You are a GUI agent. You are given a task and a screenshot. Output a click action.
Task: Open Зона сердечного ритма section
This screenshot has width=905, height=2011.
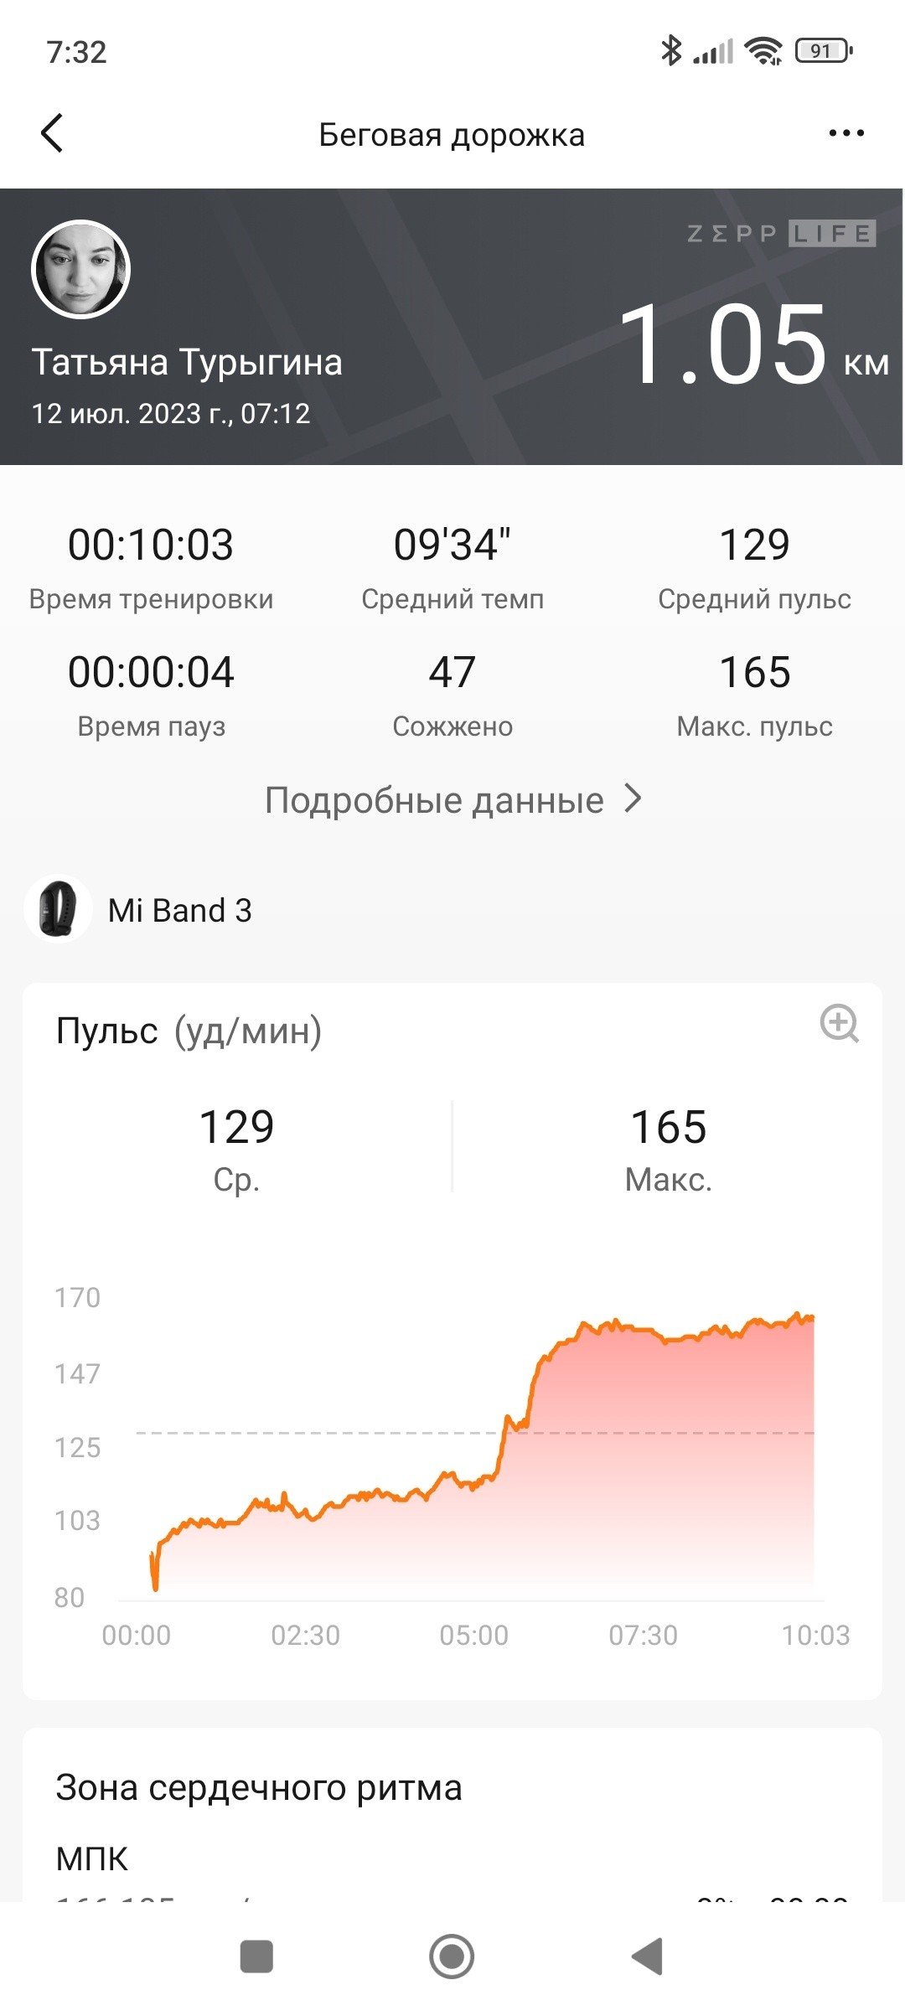click(x=259, y=1787)
